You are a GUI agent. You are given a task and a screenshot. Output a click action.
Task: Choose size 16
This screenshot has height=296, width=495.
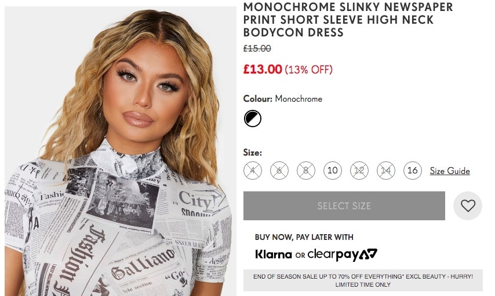coord(412,171)
